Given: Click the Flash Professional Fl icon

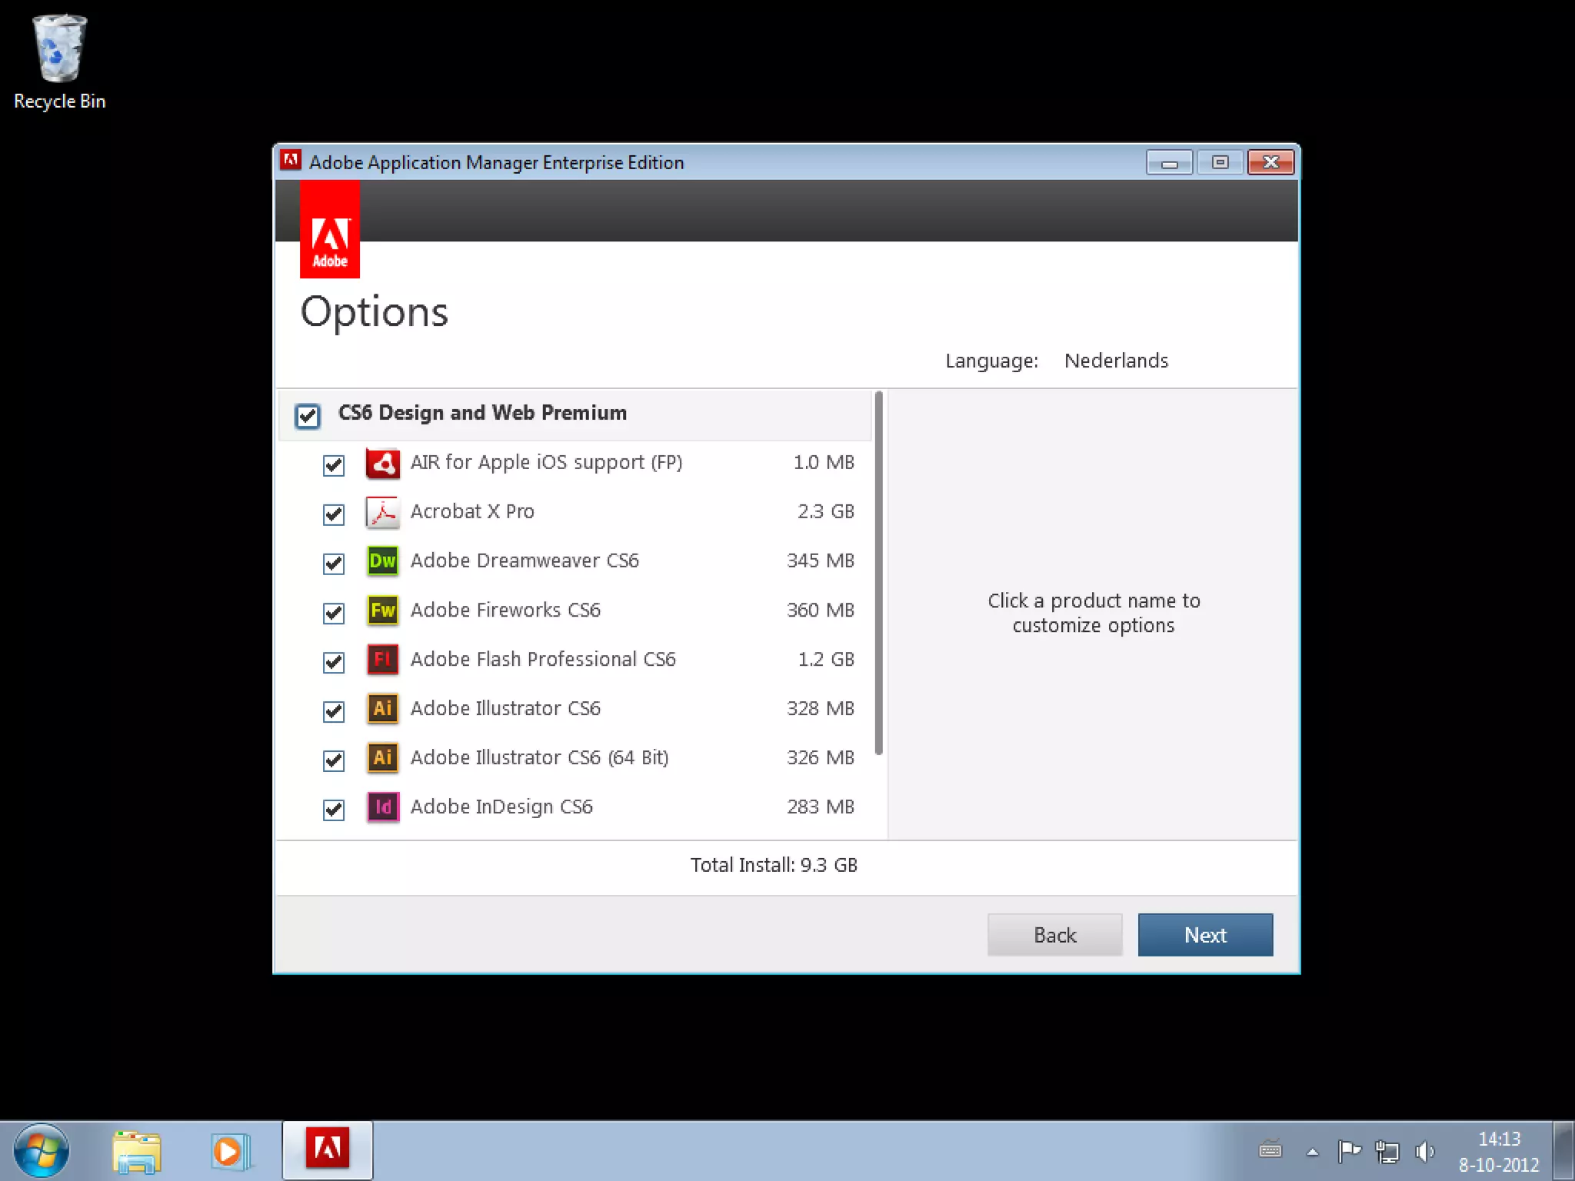Looking at the screenshot, I should click(382, 660).
